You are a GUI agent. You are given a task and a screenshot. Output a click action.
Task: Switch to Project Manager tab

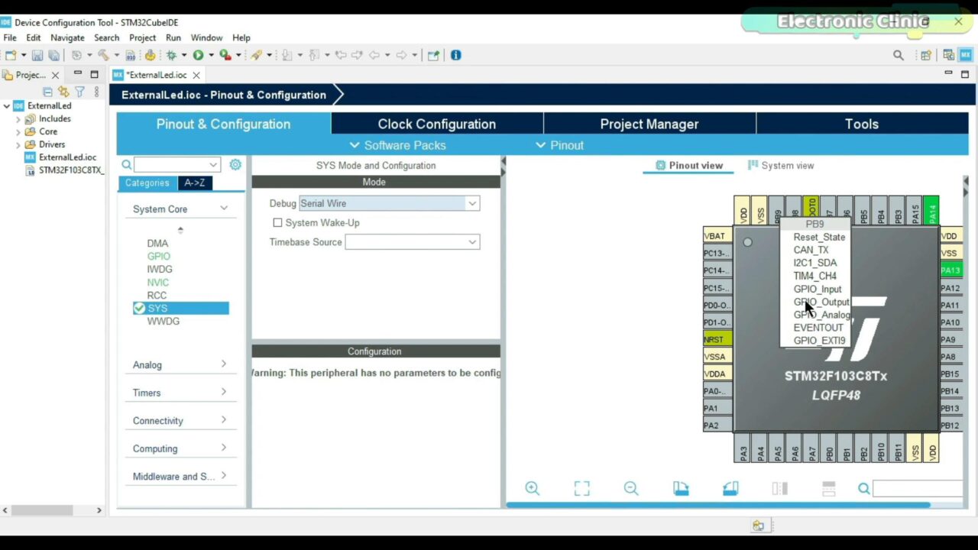tap(649, 124)
